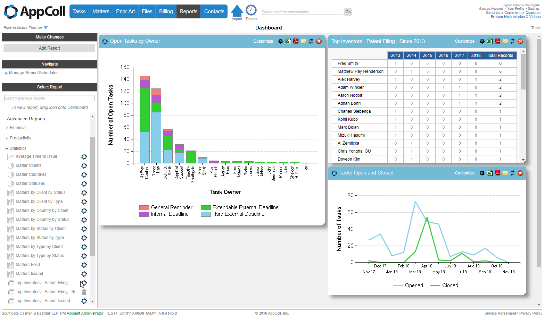Open the Files tab

point(147,11)
